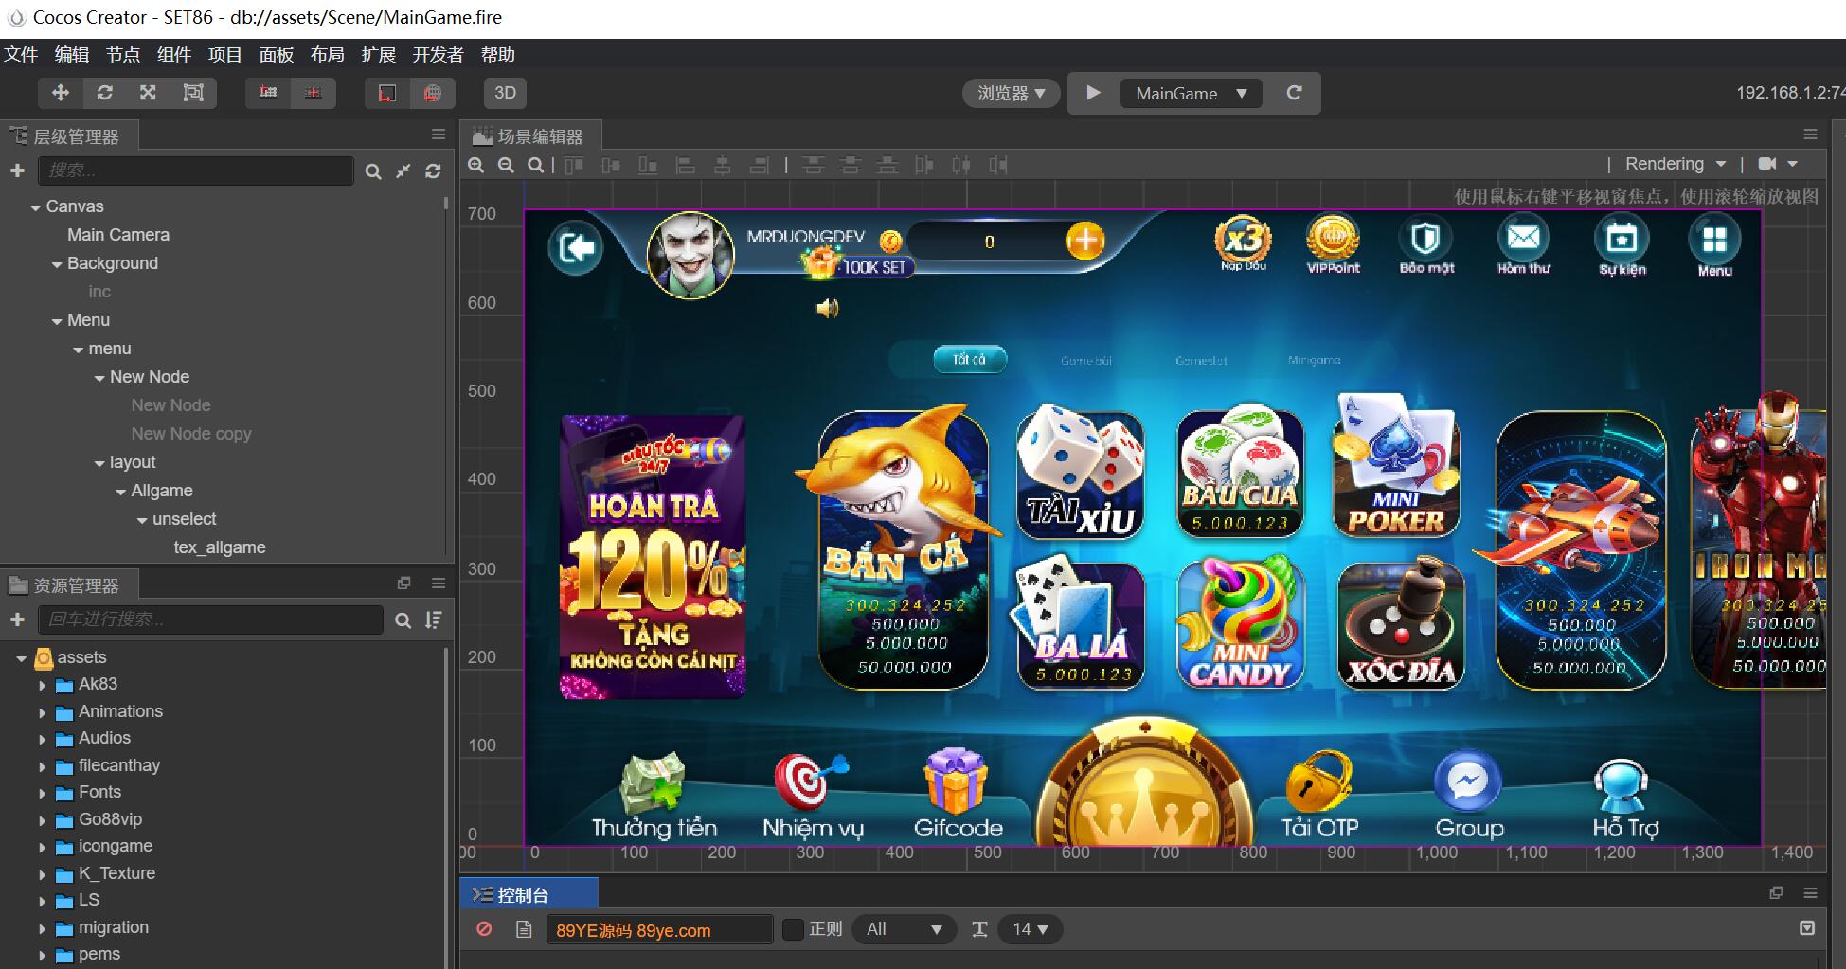Expand the Animations folder

pos(42,712)
